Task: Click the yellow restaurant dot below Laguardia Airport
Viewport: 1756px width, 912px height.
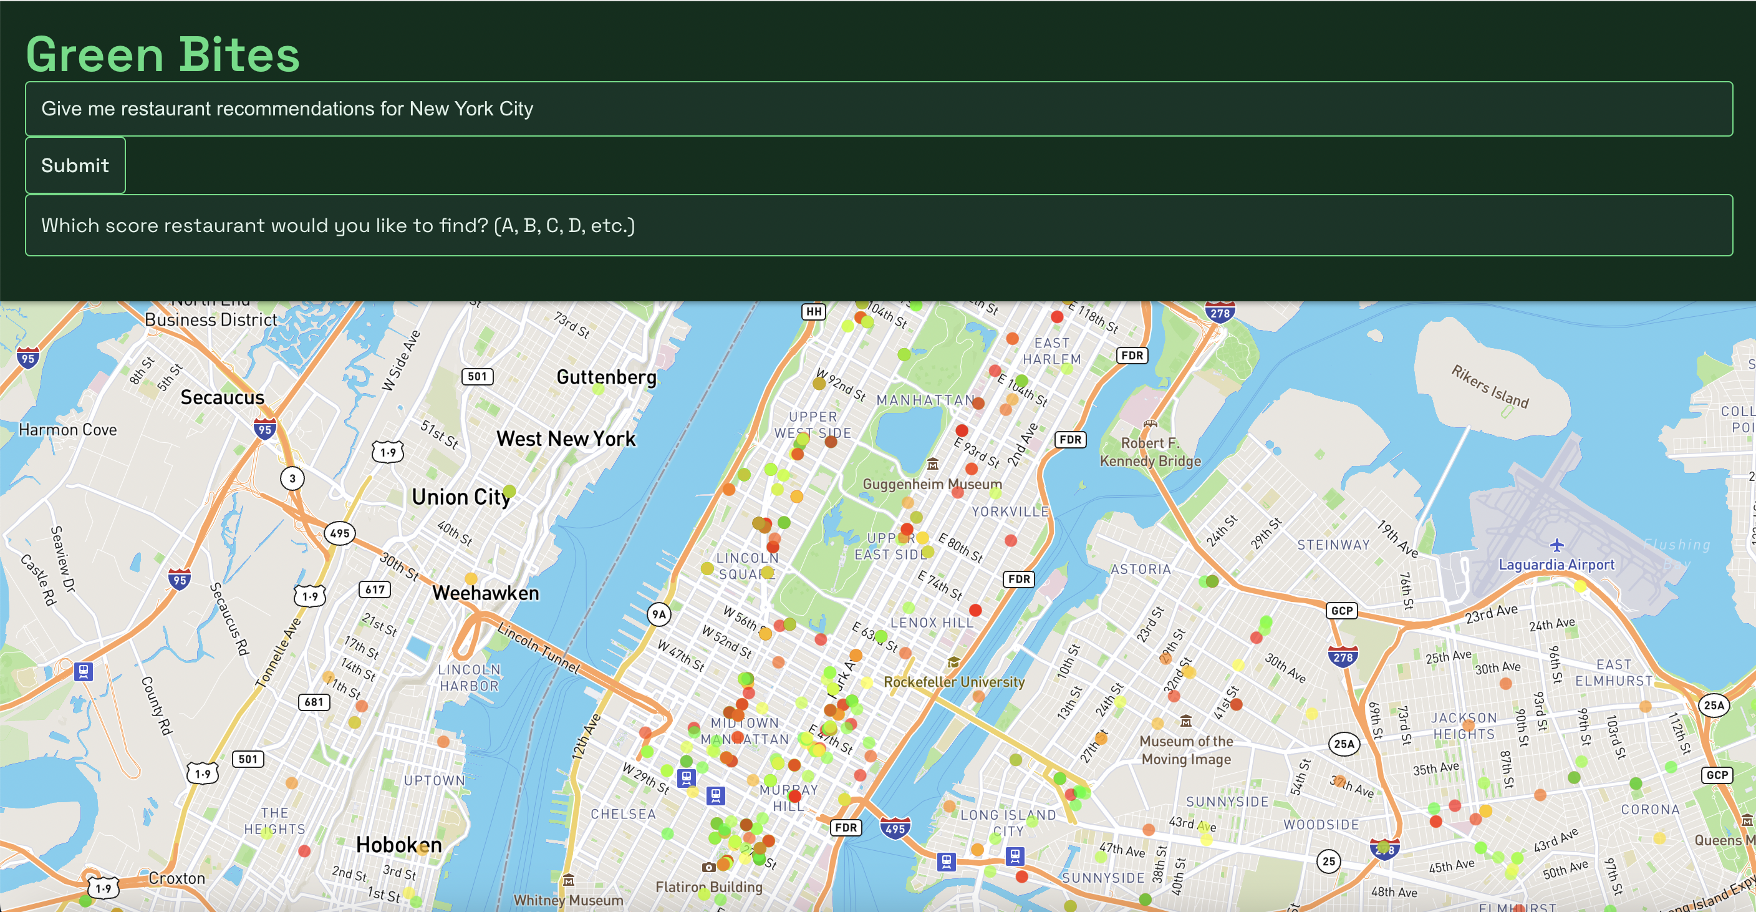Action: point(1580,586)
